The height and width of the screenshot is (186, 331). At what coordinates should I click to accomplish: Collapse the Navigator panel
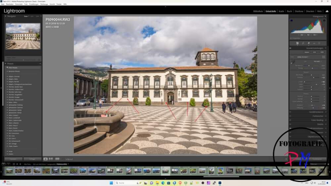[x=6, y=16]
